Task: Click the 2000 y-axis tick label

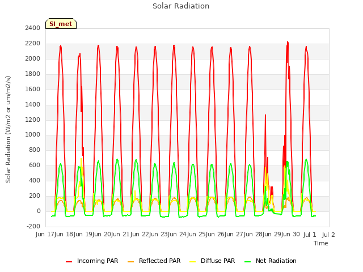Action: click(x=33, y=58)
